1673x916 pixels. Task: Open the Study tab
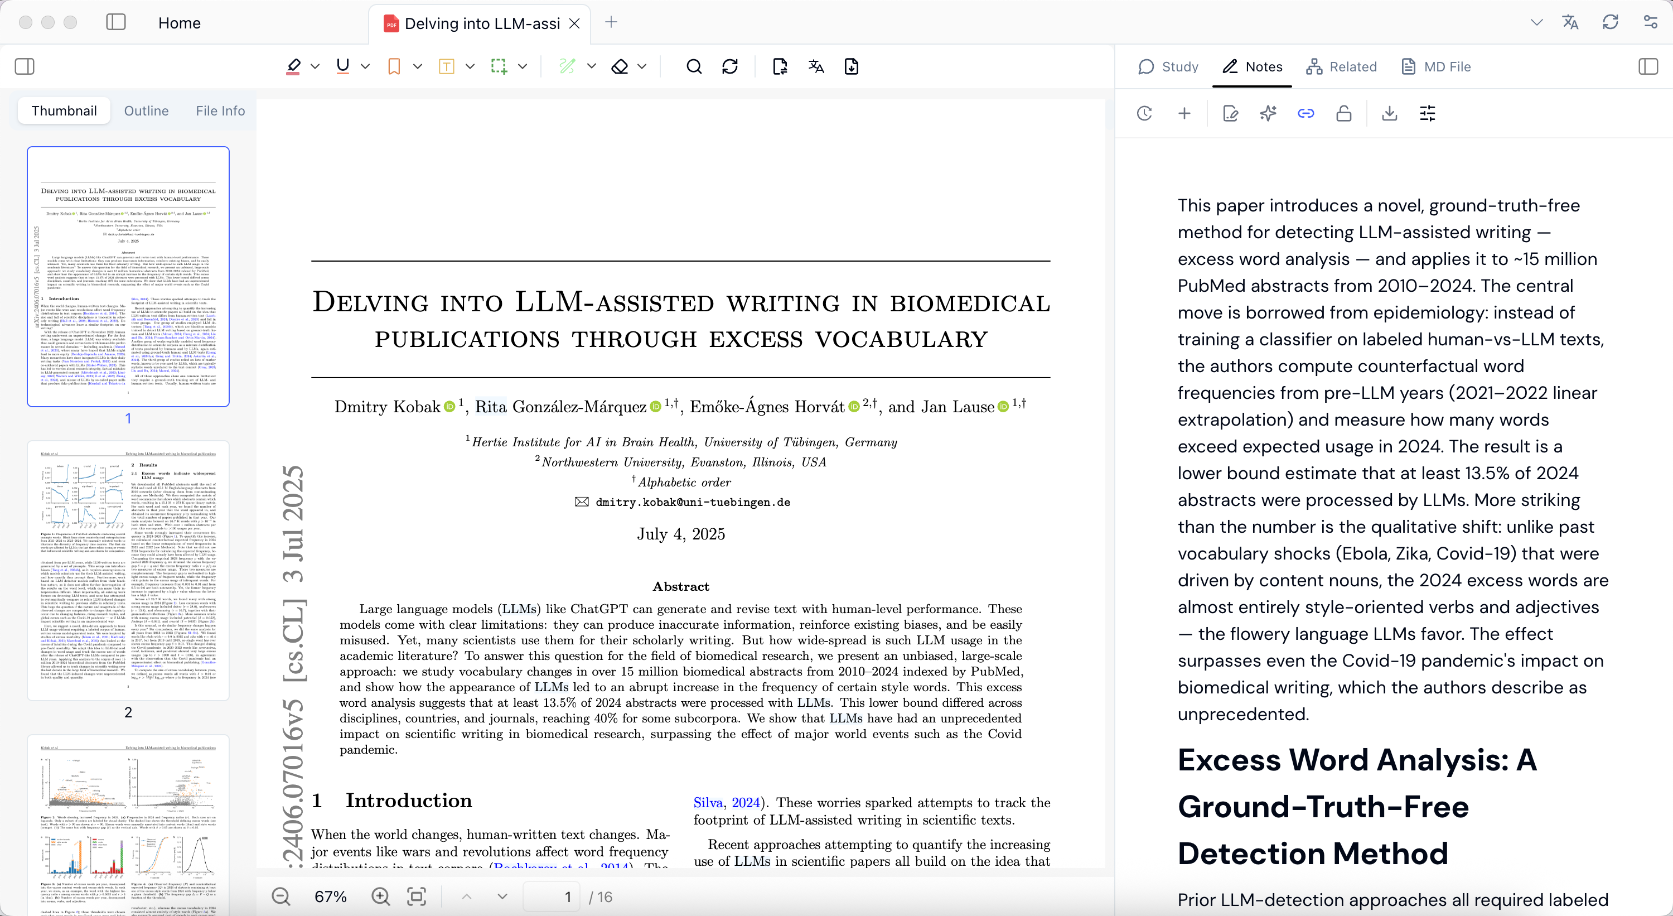pyautogui.click(x=1168, y=66)
